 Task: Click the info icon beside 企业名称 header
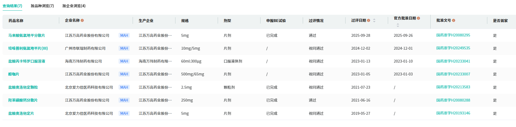[x=82, y=20]
